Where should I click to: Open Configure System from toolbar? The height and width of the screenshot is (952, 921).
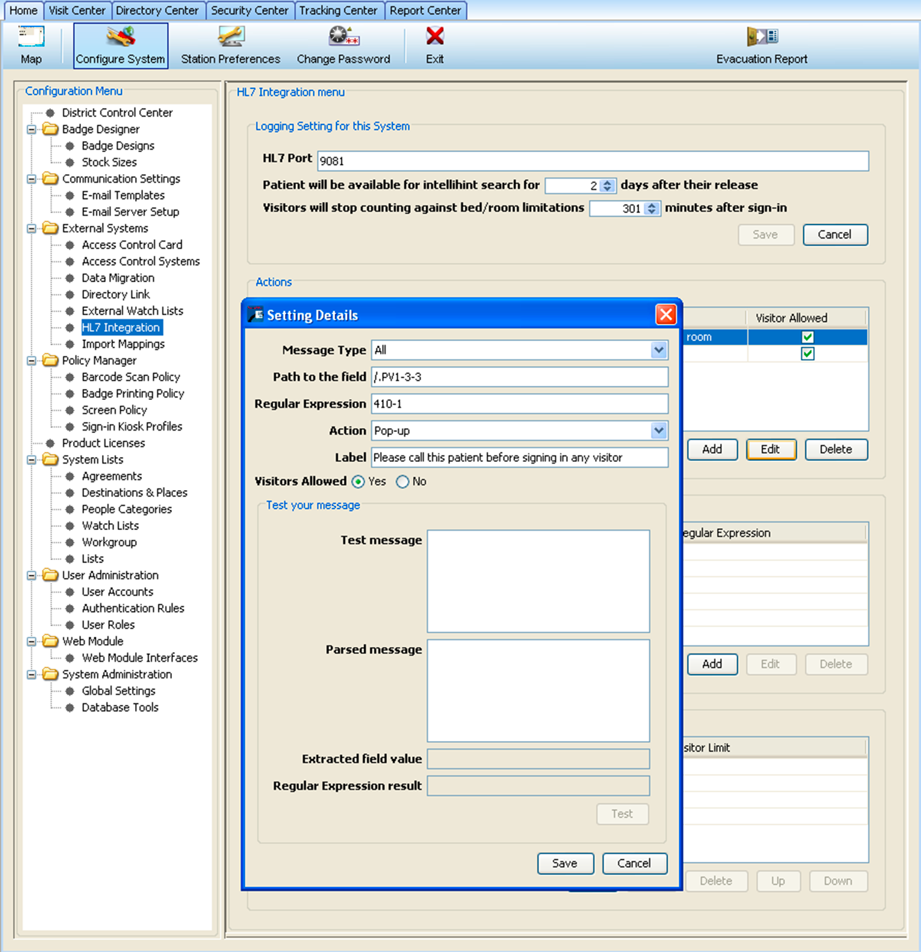(x=120, y=38)
